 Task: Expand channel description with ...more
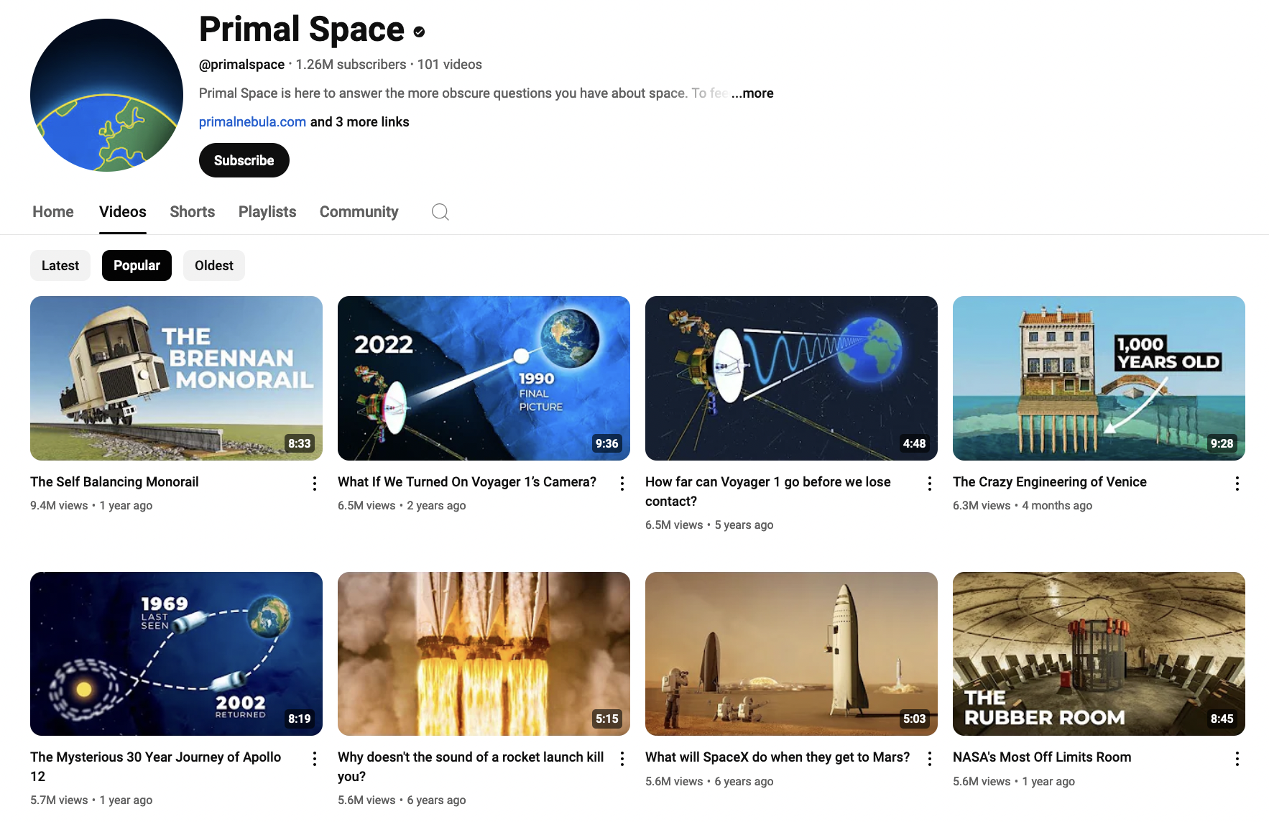[x=752, y=93]
